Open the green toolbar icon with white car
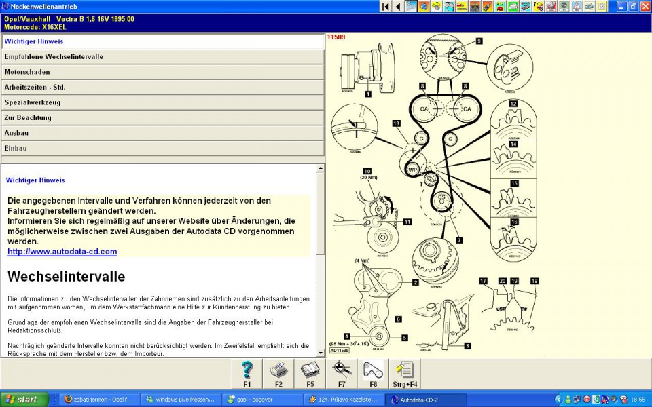 tap(513, 7)
